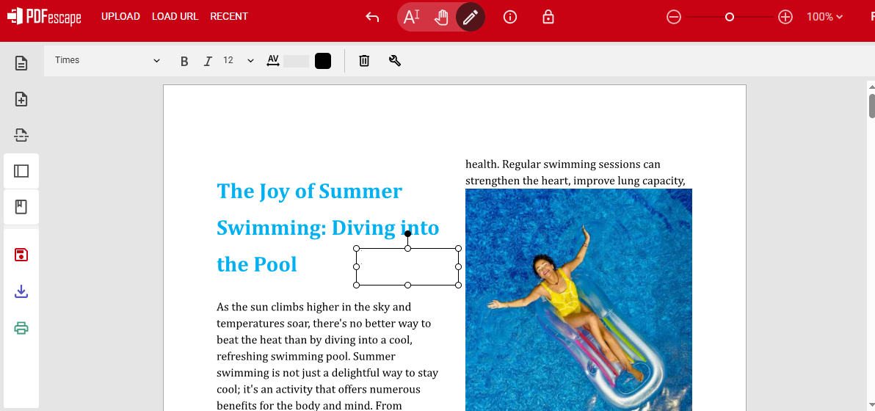Delete selected item with trash icon

(x=364, y=61)
